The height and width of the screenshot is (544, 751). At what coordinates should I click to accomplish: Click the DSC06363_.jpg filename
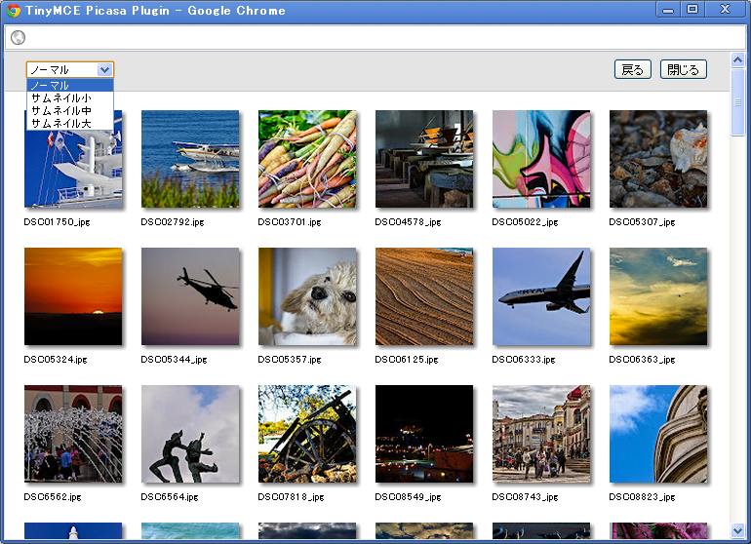(642, 360)
